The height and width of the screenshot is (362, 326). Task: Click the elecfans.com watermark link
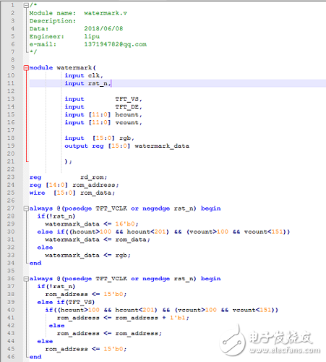click(285, 350)
